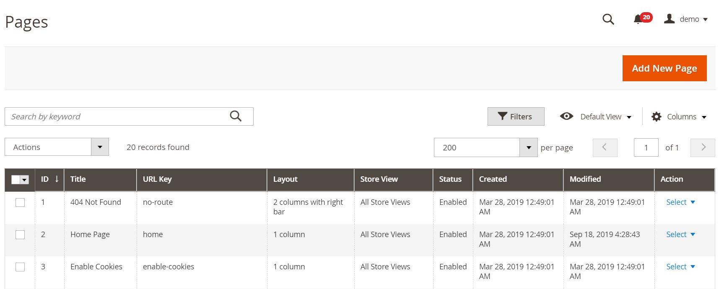Click the Add New Page button
The height and width of the screenshot is (289, 719).
point(664,68)
